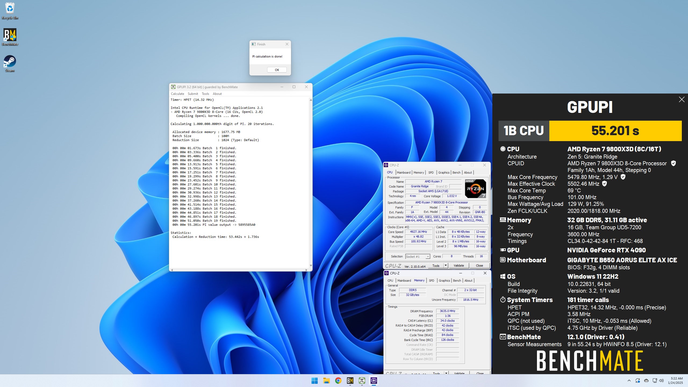Screen dimensions: 688x387
Task: Open the Windows Start menu
Action: (314, 381)
